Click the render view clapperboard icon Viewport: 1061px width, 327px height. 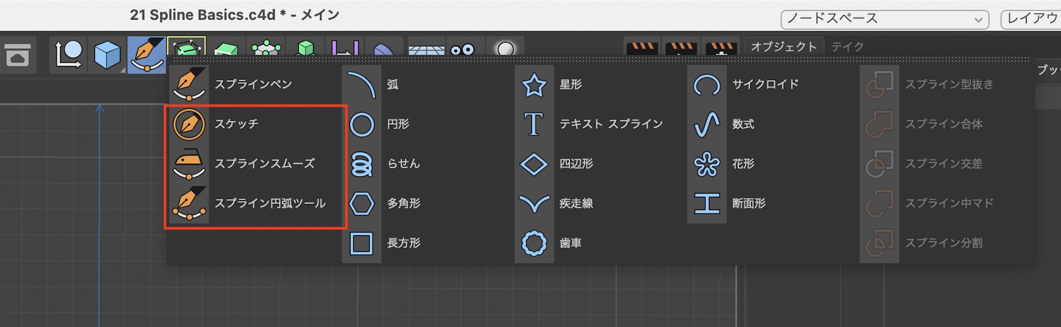pyautogui.click(x=642, y=49)
